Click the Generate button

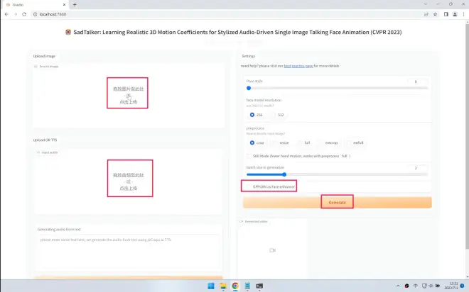coord(338,203)
